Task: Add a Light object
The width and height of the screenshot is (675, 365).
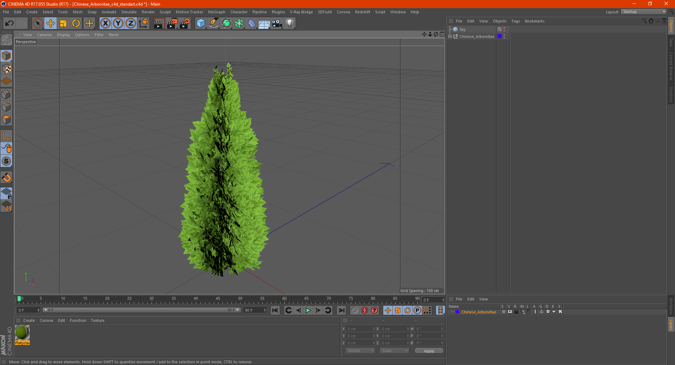Action: 290,24
